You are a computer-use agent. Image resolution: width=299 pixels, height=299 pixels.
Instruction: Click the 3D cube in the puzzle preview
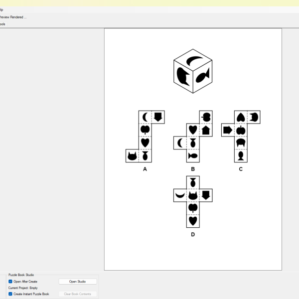193,71
